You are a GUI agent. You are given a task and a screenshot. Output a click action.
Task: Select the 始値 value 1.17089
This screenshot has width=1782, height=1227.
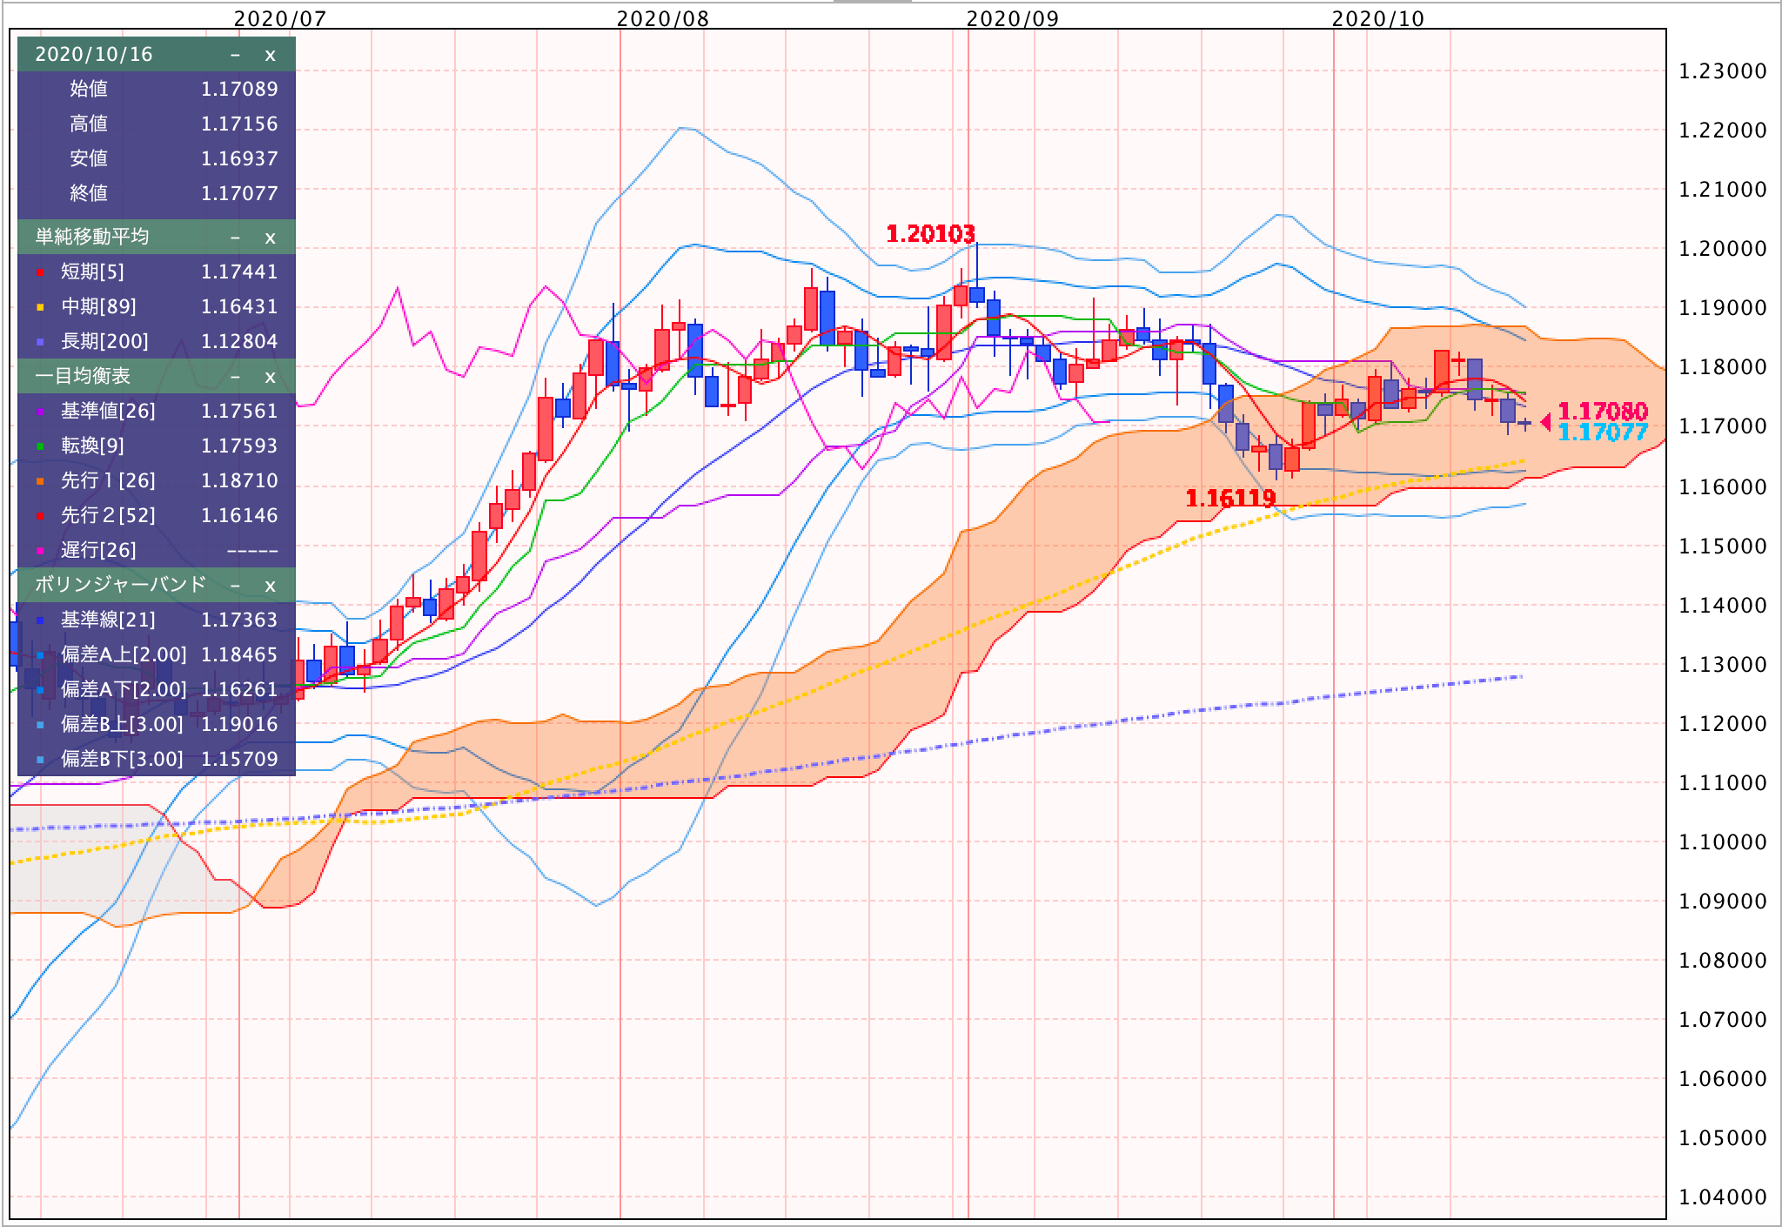[x=239, y=89]
